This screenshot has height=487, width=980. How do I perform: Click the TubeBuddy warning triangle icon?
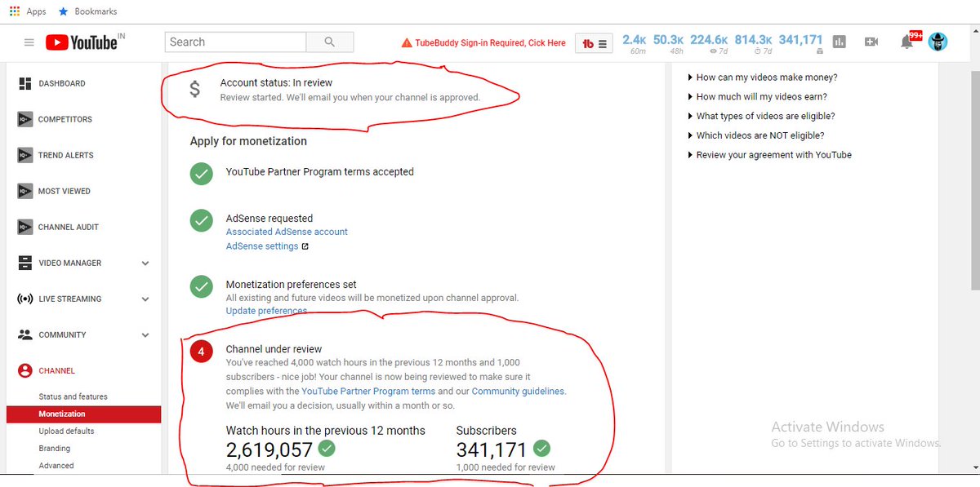406,43
